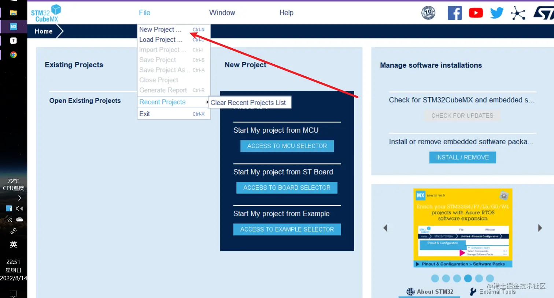
Task: Open File Explorer from the taskbar
Action: 14,13
